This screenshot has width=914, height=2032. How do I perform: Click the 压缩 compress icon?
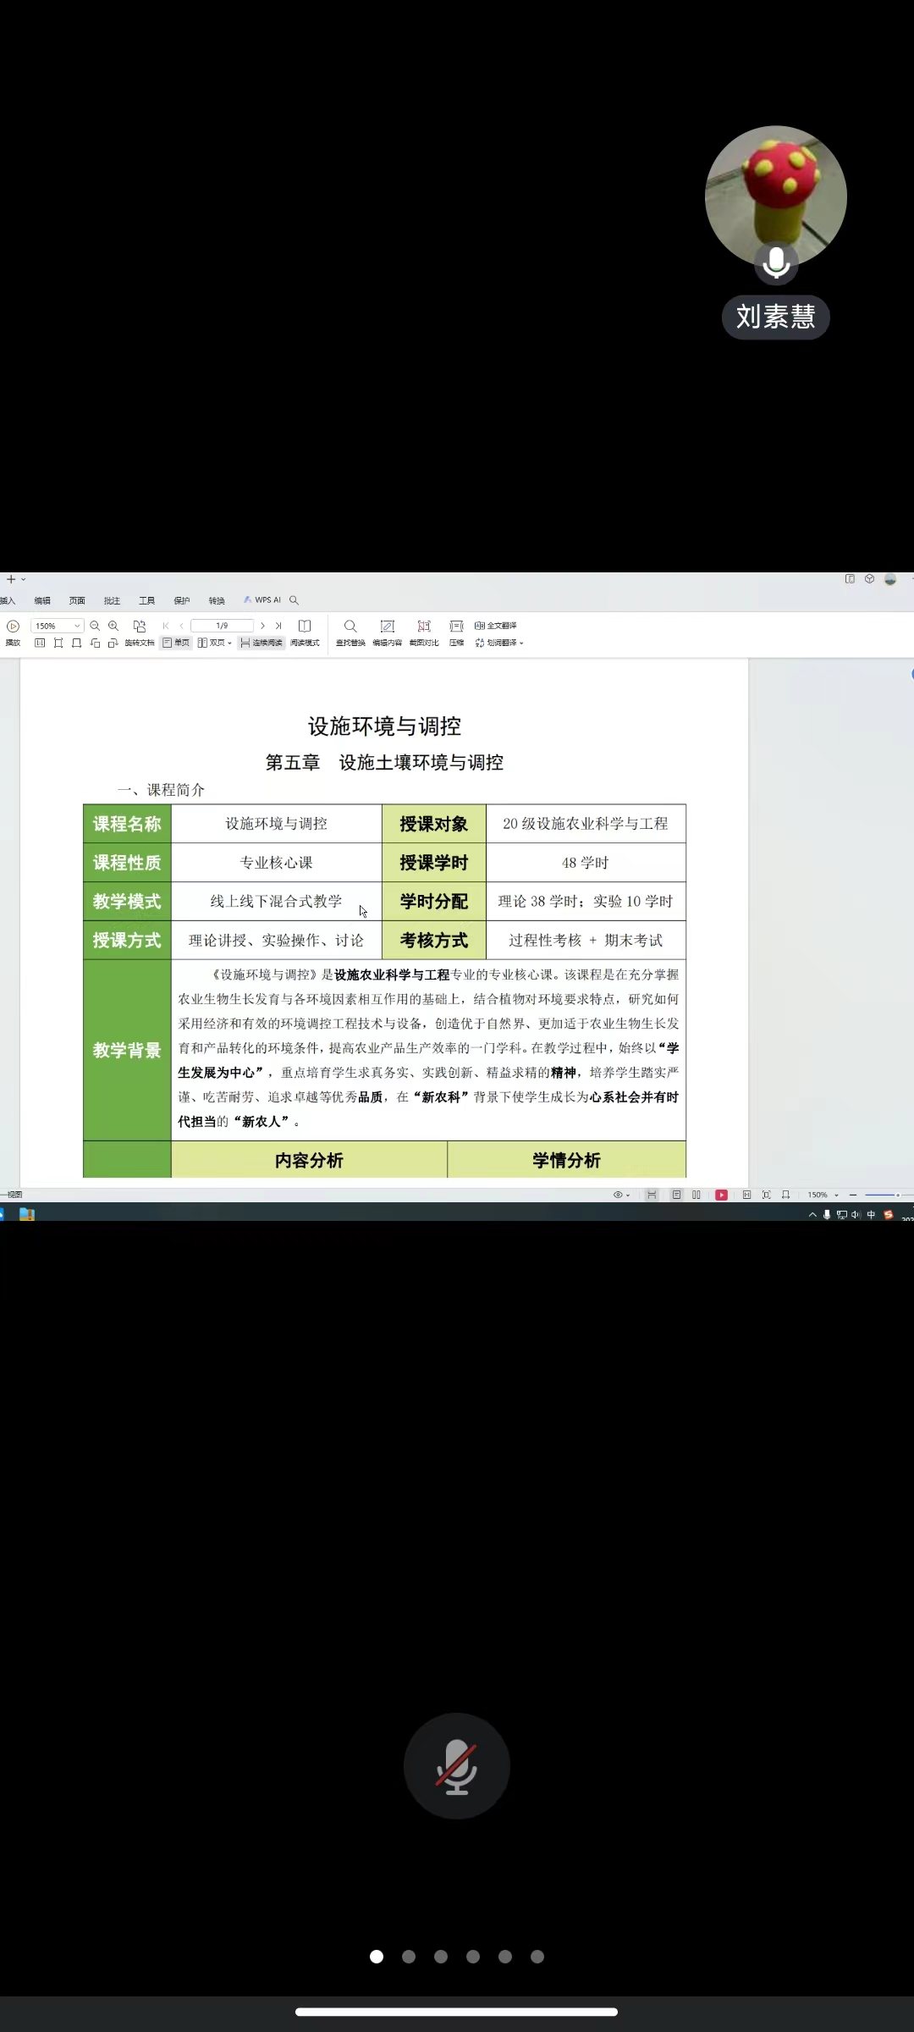456,631
